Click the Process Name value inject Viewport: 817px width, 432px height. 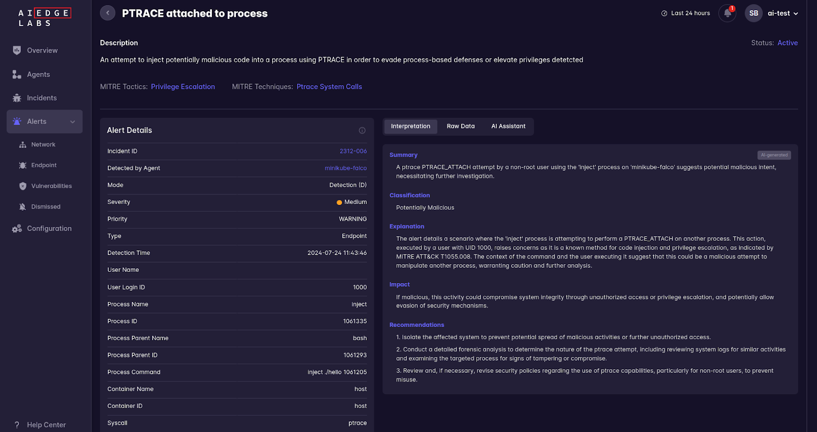359,304
